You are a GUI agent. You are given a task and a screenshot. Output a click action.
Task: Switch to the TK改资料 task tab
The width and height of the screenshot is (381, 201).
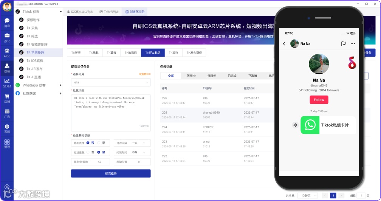(x=131, y=53)
